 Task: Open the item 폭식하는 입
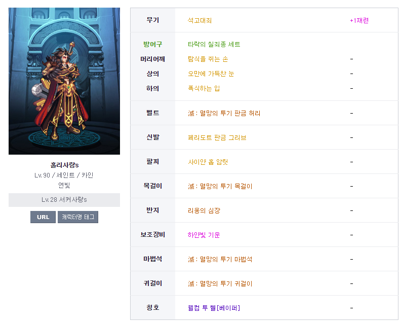tap(204, 88)
